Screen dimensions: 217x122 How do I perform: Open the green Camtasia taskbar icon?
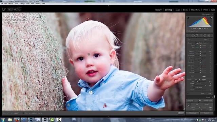coord(52,120)
